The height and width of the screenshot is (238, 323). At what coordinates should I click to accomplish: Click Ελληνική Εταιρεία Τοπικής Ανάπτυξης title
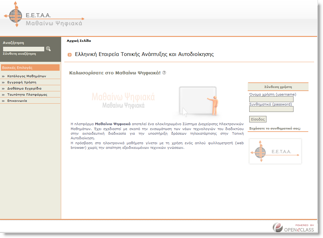144,54
